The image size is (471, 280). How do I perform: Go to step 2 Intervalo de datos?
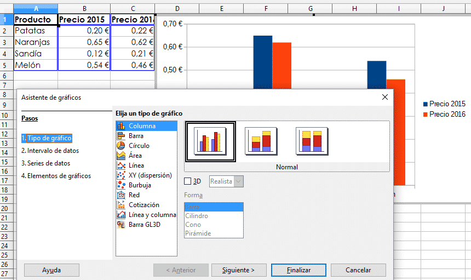coord(50,151)
